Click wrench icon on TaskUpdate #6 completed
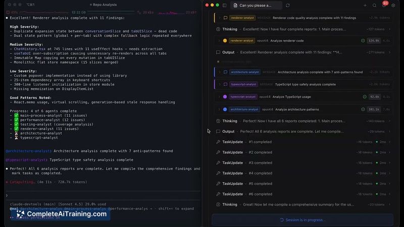The height and width of the screenshot is (227, 404). (x=218, y=194)
